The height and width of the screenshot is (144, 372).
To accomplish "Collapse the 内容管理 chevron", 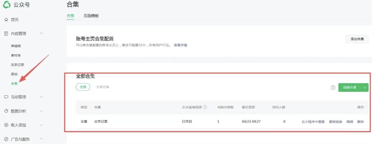I will coord(41,33).
